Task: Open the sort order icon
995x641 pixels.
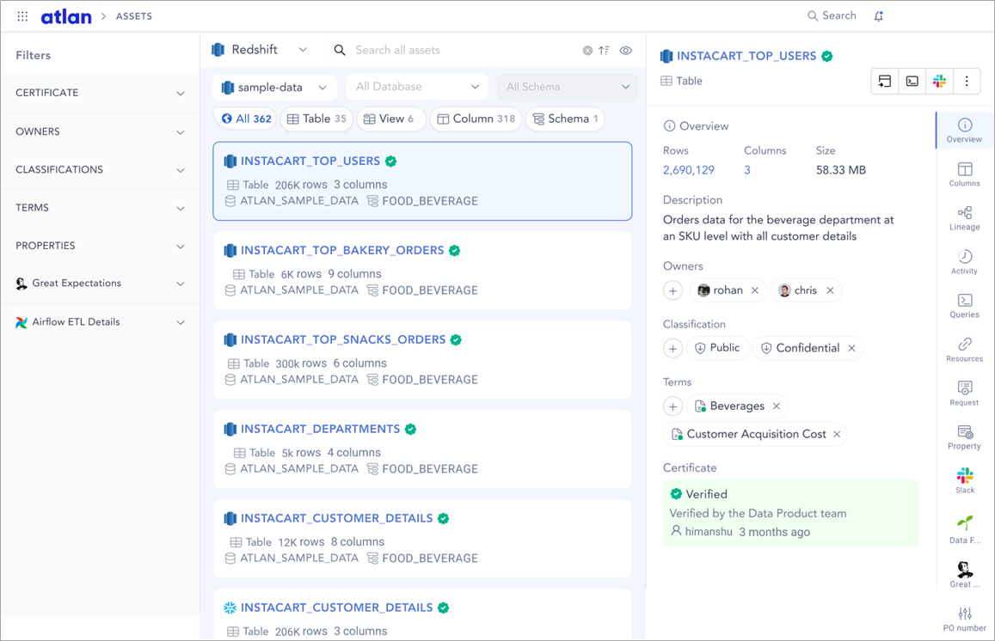Action: tap(604, 51)
